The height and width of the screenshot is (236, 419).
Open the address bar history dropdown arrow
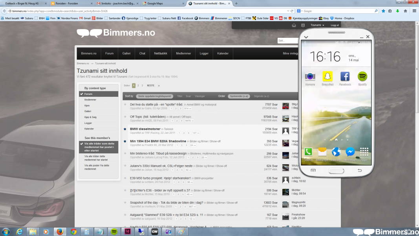pyautogui.click(x=288, y=11)
